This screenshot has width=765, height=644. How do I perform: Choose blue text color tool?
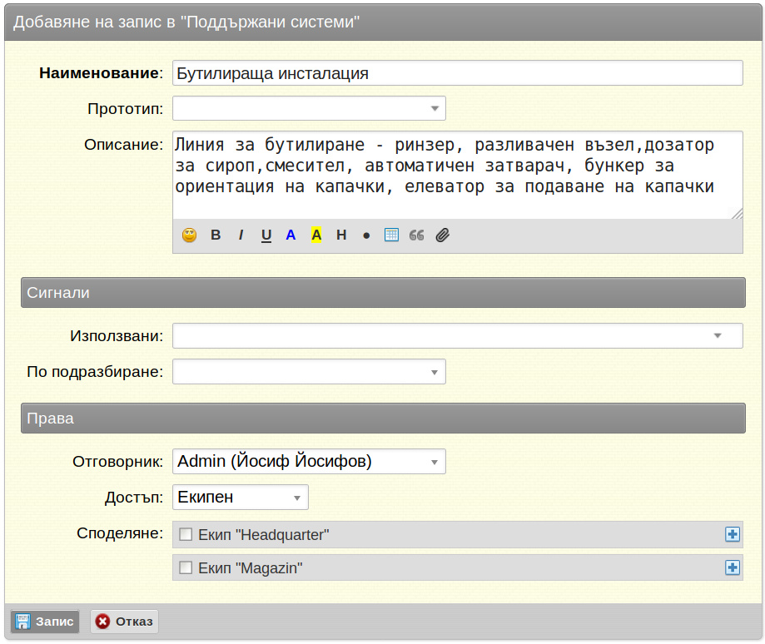click(291, 235)
